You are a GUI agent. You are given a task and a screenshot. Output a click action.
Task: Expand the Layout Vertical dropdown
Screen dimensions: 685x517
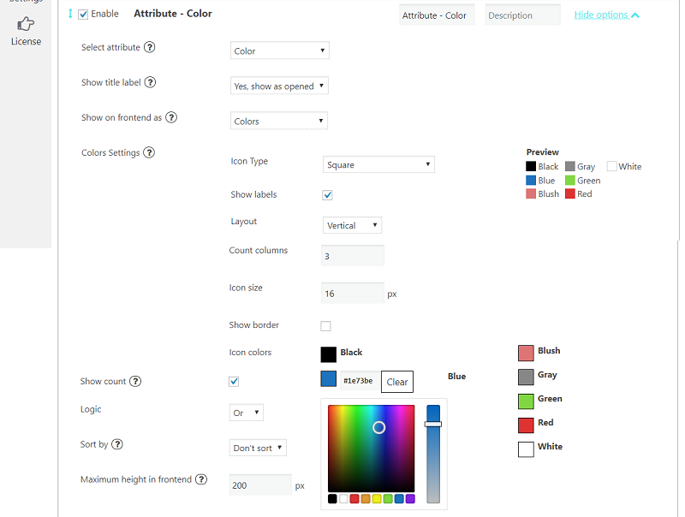pos(352,226)
